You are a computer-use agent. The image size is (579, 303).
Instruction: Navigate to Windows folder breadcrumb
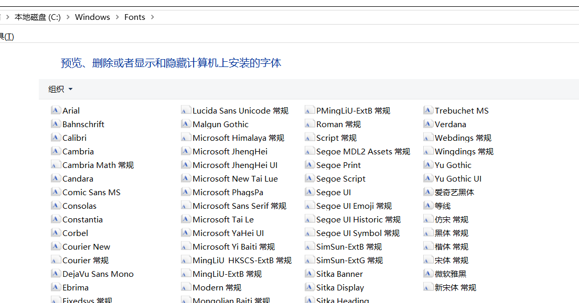point(92,17)
